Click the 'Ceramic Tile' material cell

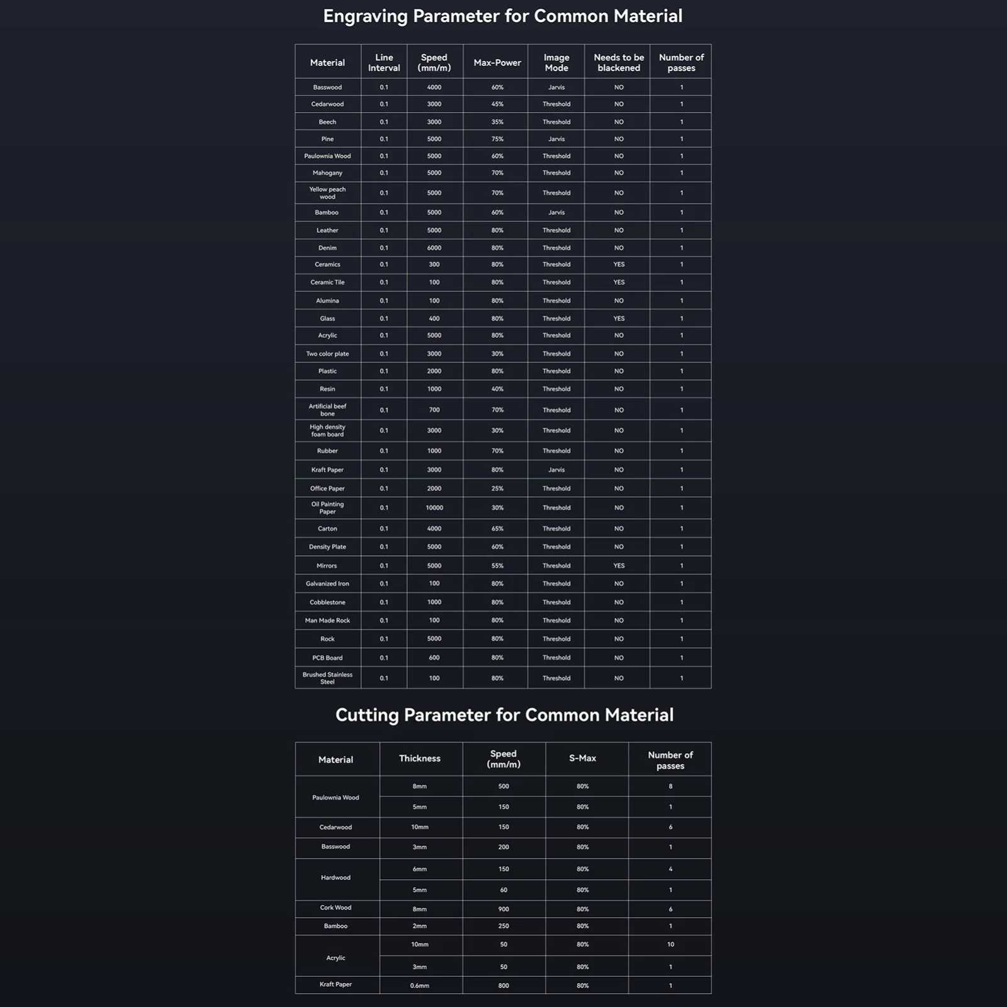pyautogui.click(x=327, y=283)
